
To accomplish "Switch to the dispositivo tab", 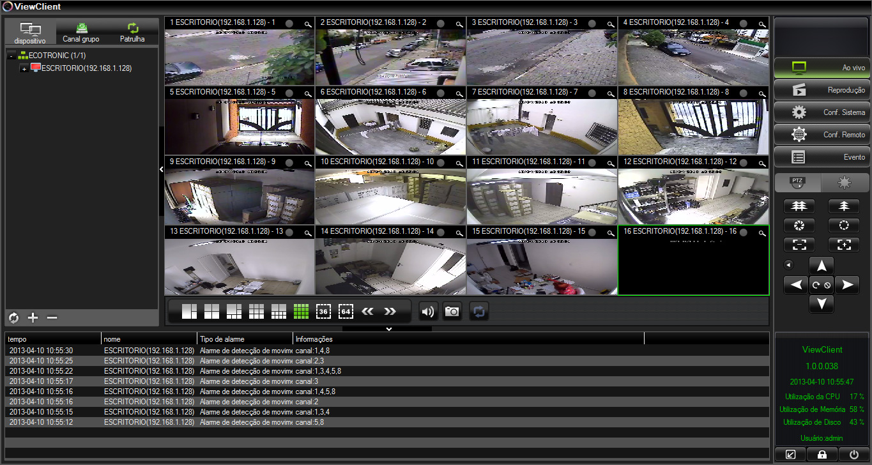I will (x=30, y=32).
